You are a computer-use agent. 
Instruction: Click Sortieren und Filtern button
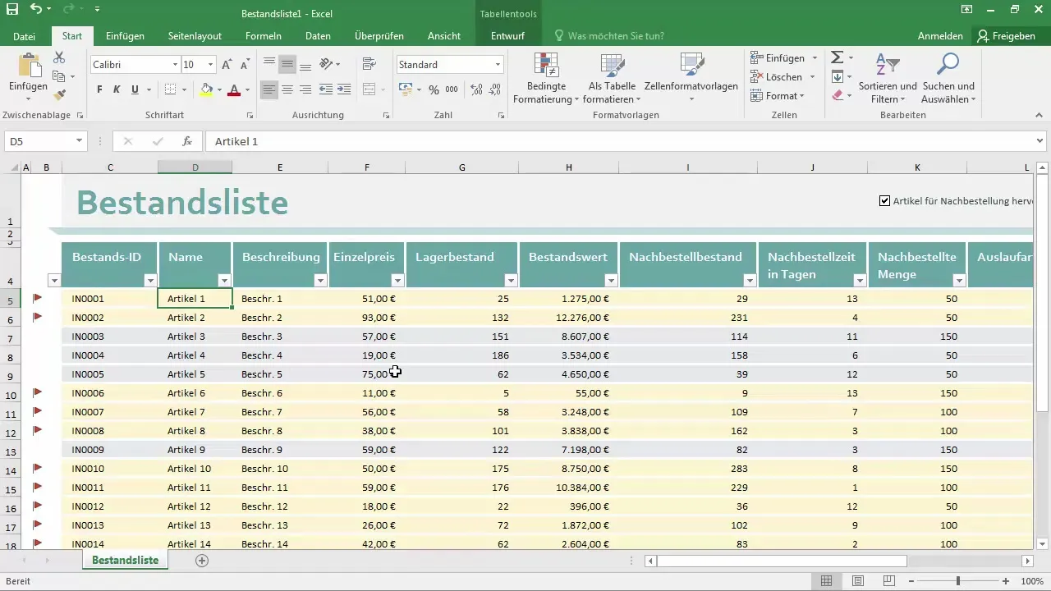888,79
